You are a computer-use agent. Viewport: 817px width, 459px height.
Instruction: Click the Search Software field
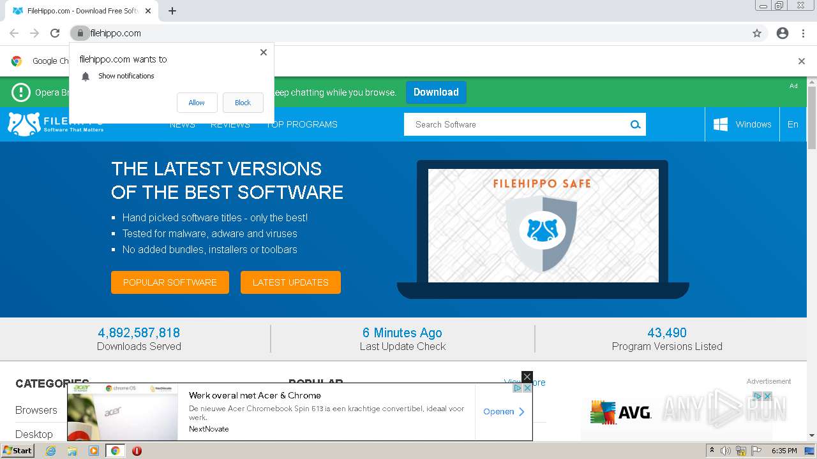pyautogui.click(x=514, y=124)
